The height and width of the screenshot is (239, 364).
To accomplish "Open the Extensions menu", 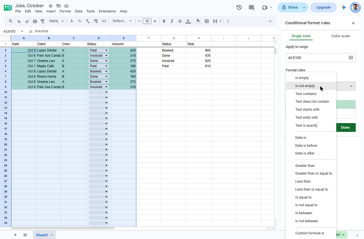I will [x=107, y=11].
